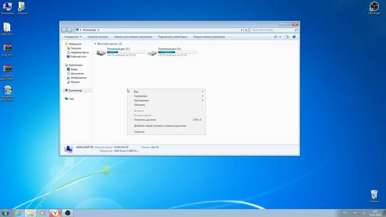This screenshot has height=217, width=386.
Task: Select Музыка library
Action: 73,82
